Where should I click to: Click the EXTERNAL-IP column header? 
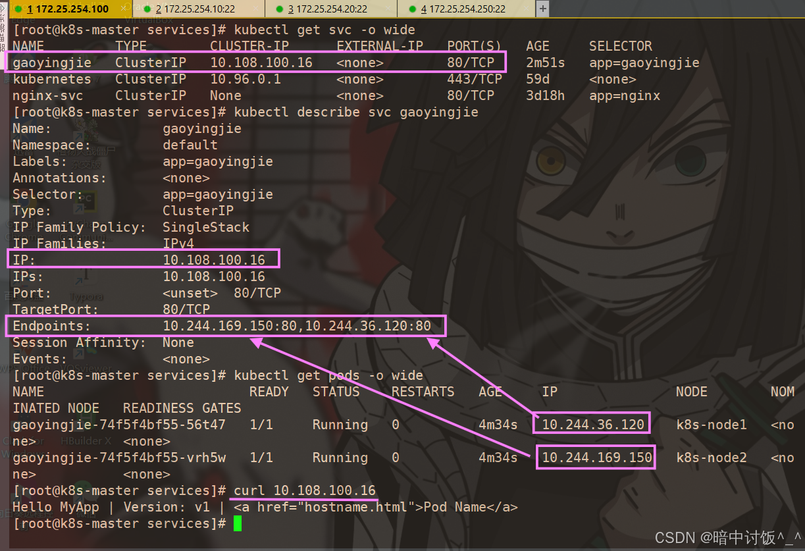[380, 46]
